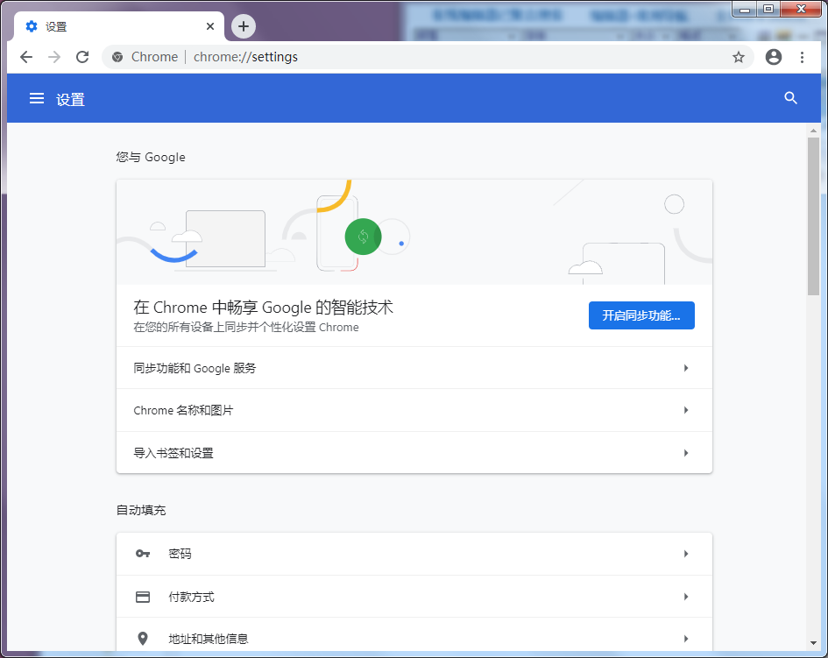Click the search icon in settings header
The width and height of the screenshot is (828, 658).
[790, 98]
